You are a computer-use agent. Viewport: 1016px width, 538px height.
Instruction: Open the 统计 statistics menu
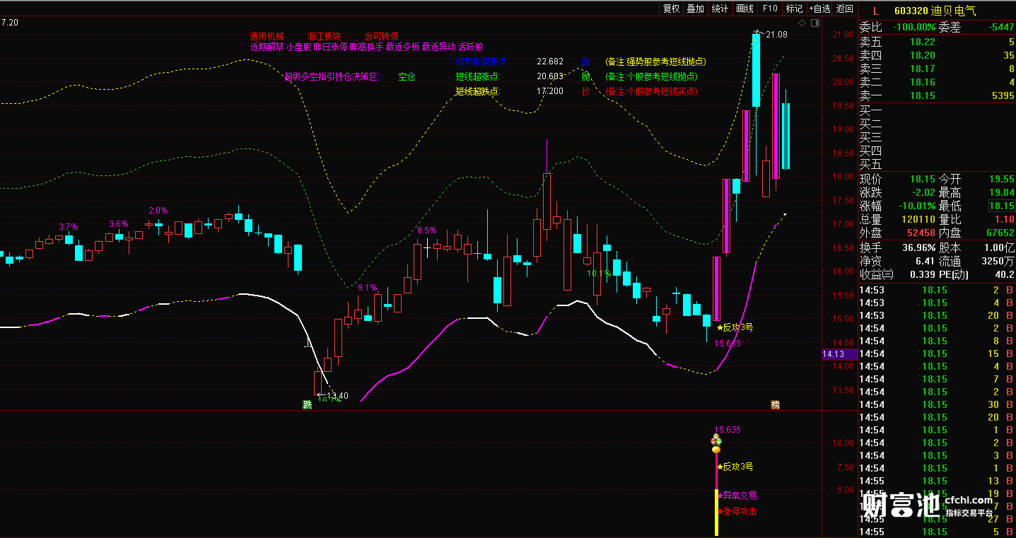point(720,8)
